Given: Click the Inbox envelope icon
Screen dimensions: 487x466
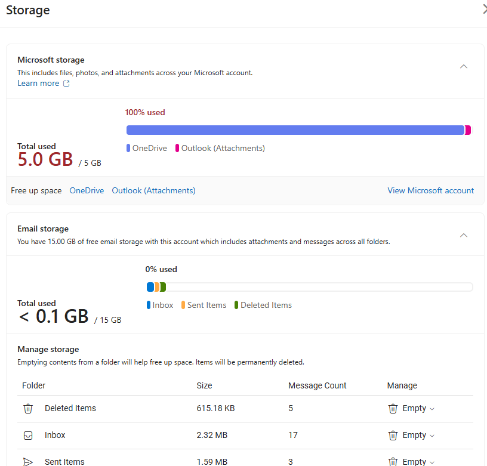Looking at the screenshot, I should [27, 435].
